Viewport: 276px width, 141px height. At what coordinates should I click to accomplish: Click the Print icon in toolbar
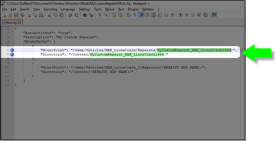(x=41, y=15)
